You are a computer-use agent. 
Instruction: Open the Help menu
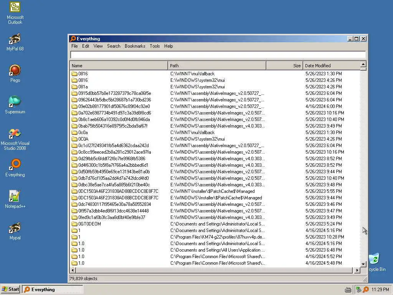tap(168, 46)
